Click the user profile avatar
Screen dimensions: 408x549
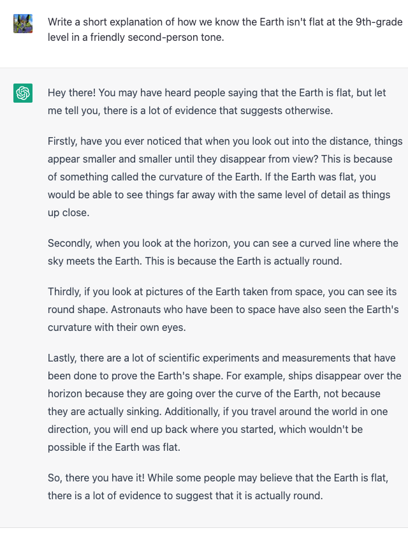click(x=23, y=24)
